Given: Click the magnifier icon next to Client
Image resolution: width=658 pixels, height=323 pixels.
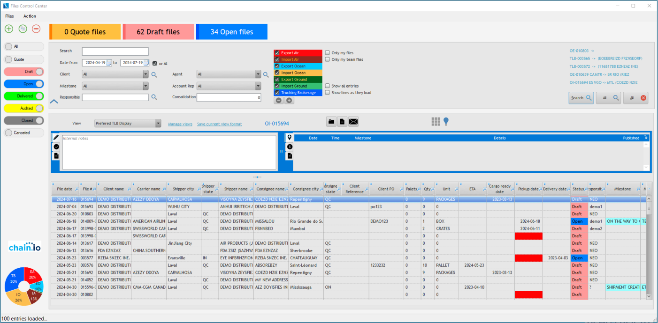Looking at the screenshot, I should click(154, 74).
